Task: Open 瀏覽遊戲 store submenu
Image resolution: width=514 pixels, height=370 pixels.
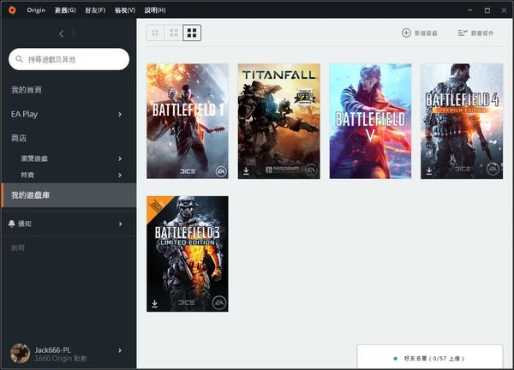Action: (x=34, y=158)
